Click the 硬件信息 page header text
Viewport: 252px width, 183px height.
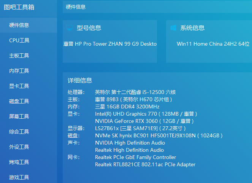coord(76,7)
